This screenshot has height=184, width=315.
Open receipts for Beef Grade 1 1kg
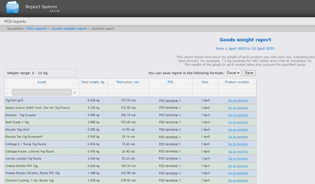pos(238,122)
